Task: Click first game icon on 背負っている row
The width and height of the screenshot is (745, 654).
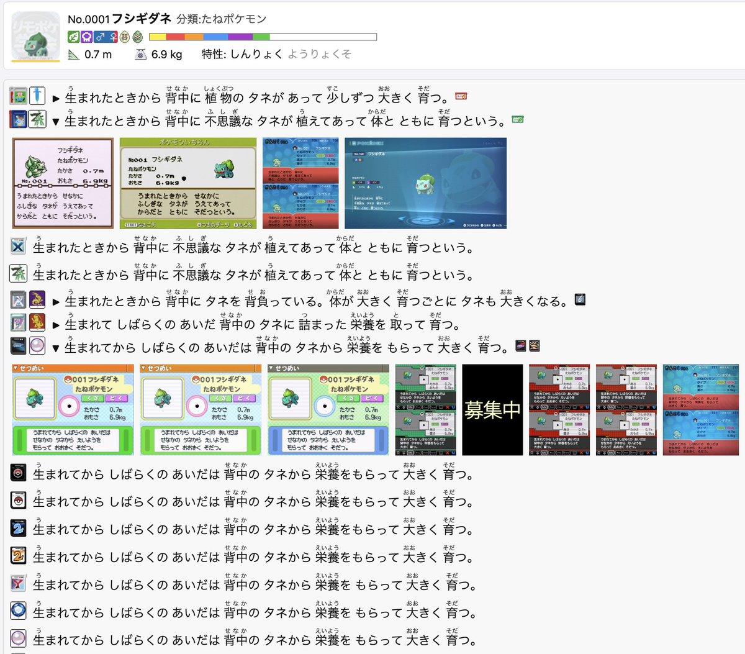Action: click(x=19, y=299)
